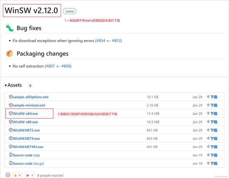Image resolution: width=229 pixels, height=178 pixels.
Task: Click package icon beside sample-allOptions.xml
Action: [x=11, y=96]
